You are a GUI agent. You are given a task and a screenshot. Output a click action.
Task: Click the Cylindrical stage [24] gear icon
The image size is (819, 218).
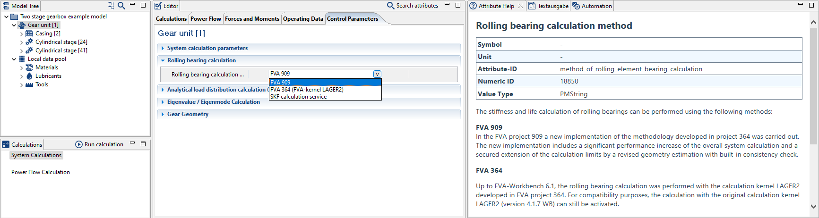pyautogui.click(x=29, y=42)
